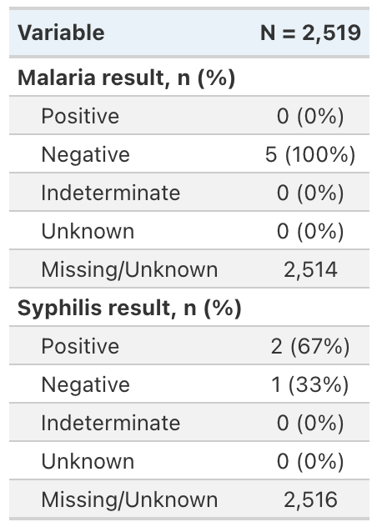Click the Malaria Indeterminate row label

(111, 193)
